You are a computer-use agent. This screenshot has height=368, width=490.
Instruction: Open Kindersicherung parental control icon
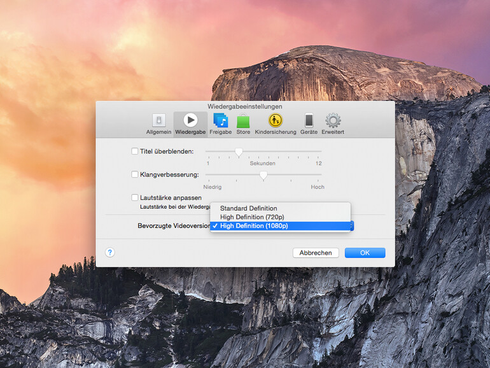point(276,120)
